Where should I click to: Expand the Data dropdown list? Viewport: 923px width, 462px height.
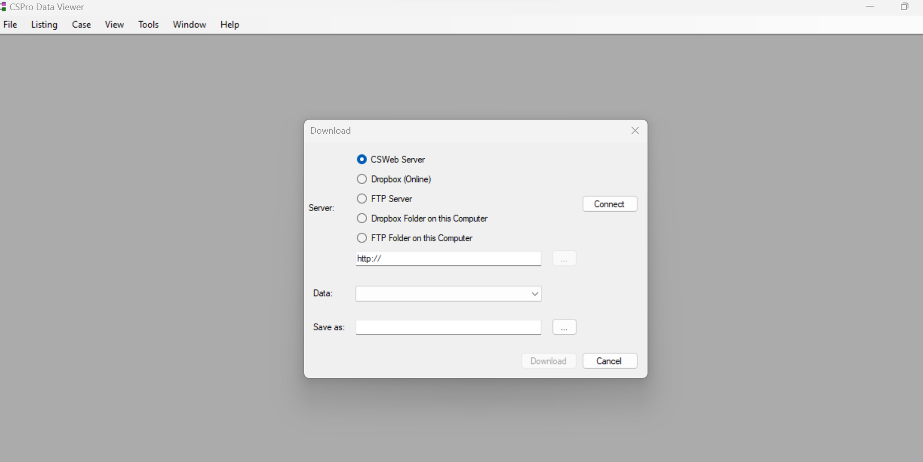point(535,294)
